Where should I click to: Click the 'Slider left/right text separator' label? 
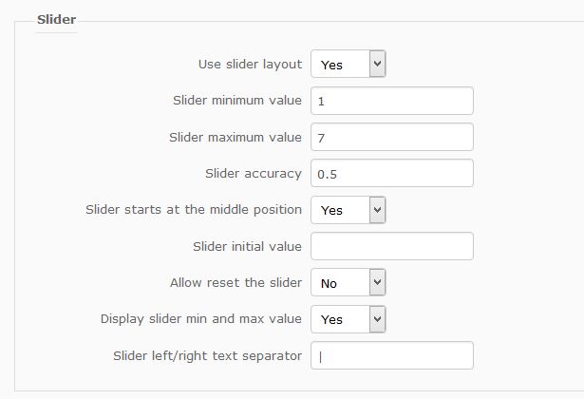[x=207, y=355]
